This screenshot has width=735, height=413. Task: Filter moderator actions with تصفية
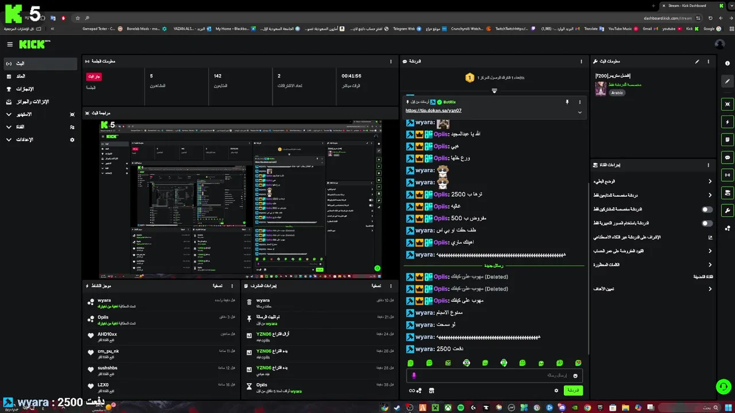[376, 286]
